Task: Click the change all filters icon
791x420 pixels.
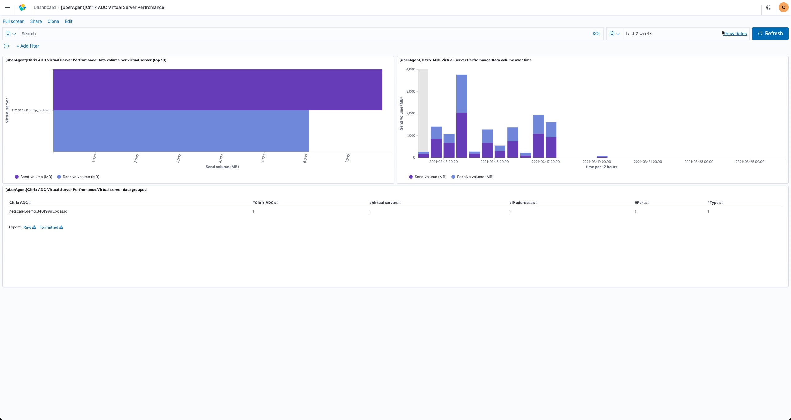Action: (6, 46)
